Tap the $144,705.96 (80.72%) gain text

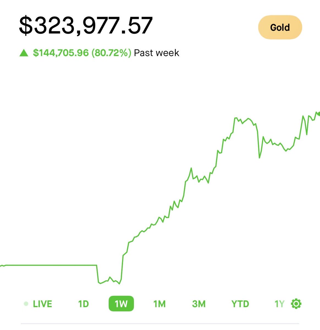pyautogui.click(x=82, y=53)
